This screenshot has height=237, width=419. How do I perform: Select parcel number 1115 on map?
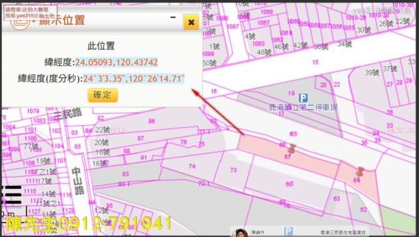click(x=29, y=191)
